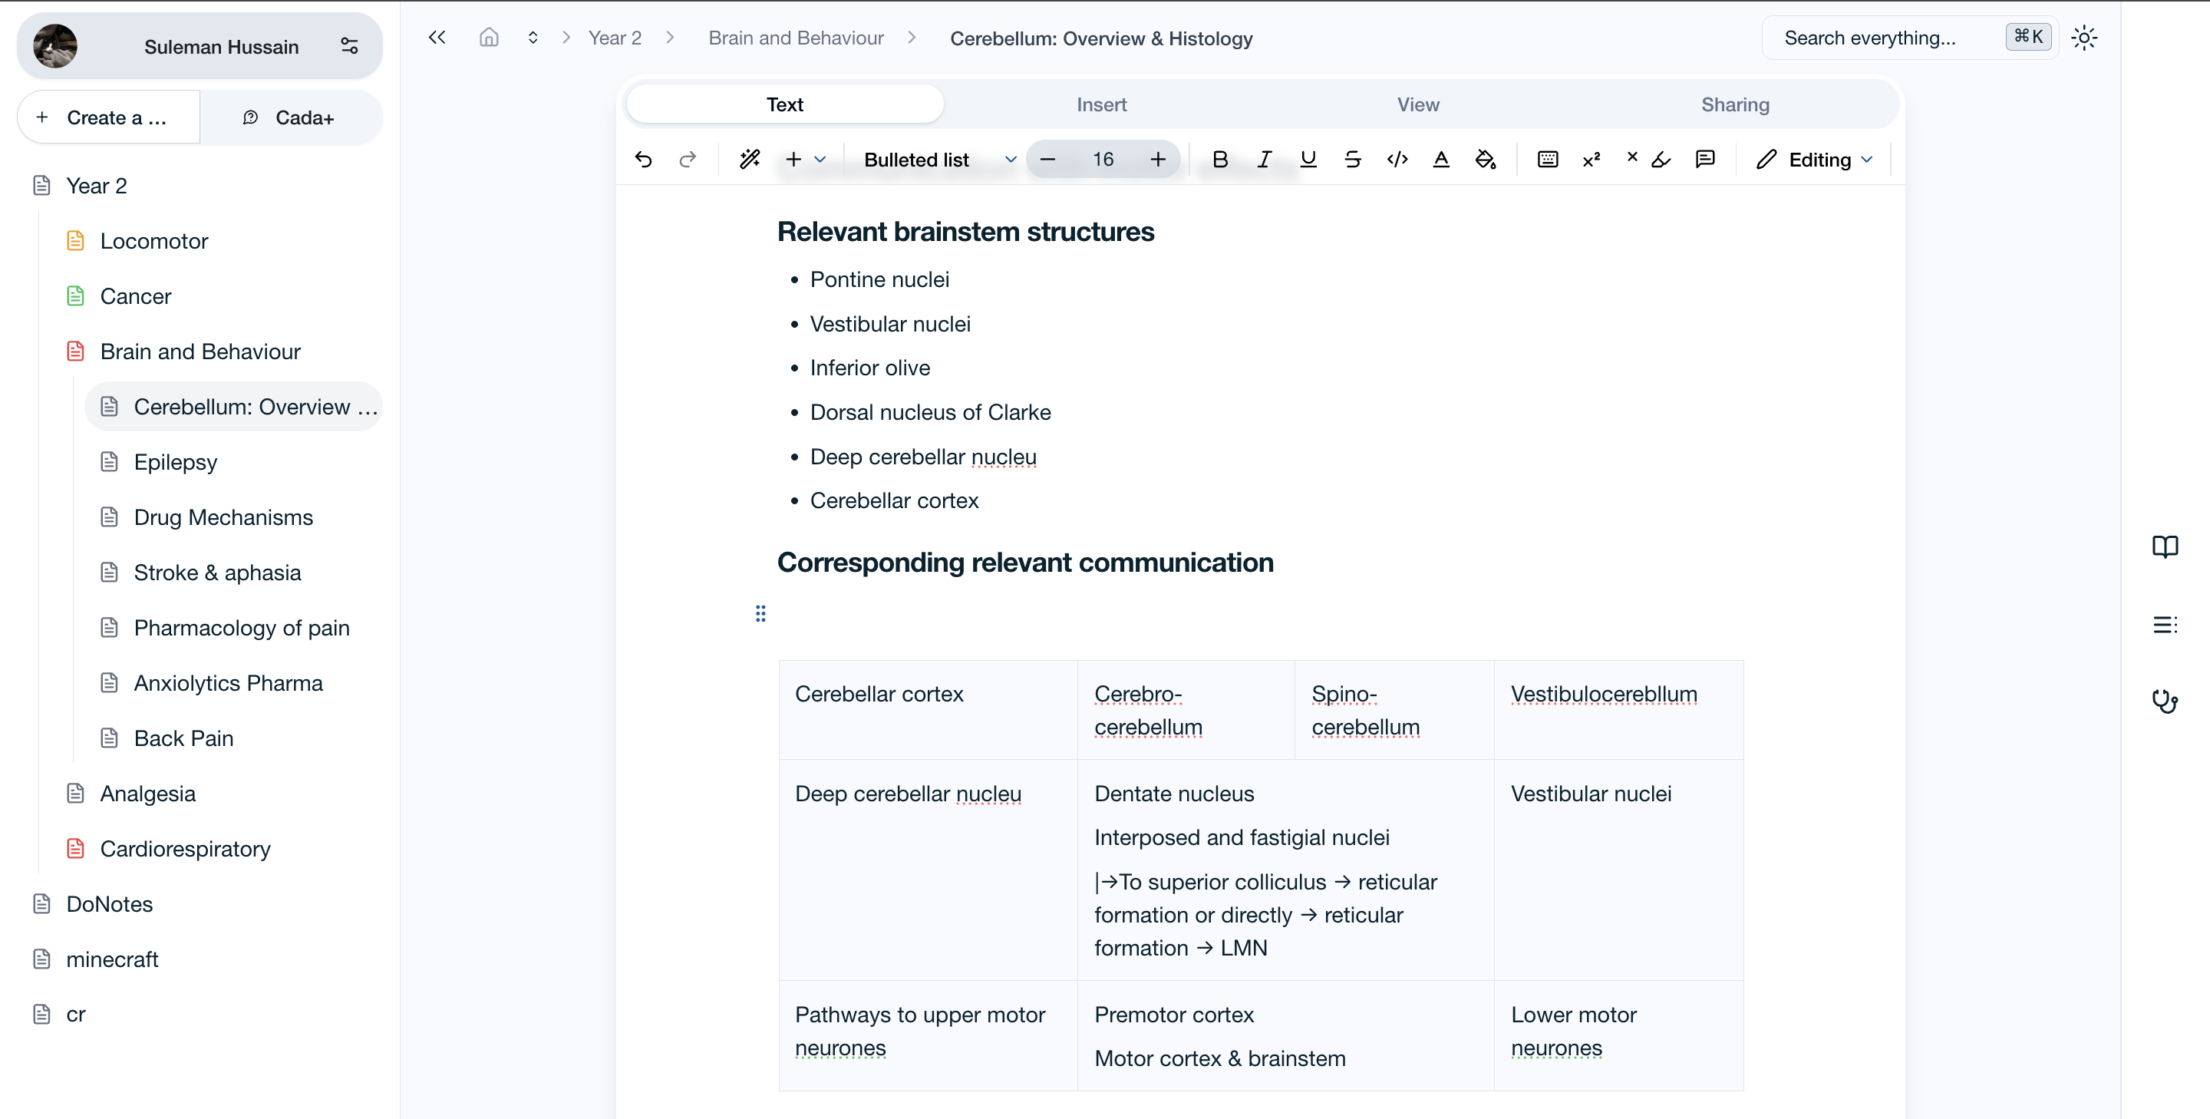Expand the plus insert dropdown chevron
This screenshot has width=2210, height=1119.
coord(820,160)
